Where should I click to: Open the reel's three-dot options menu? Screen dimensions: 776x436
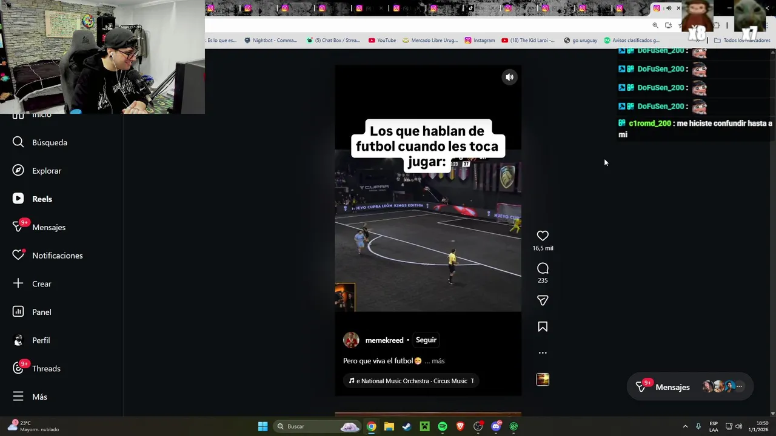click(543, 352)
